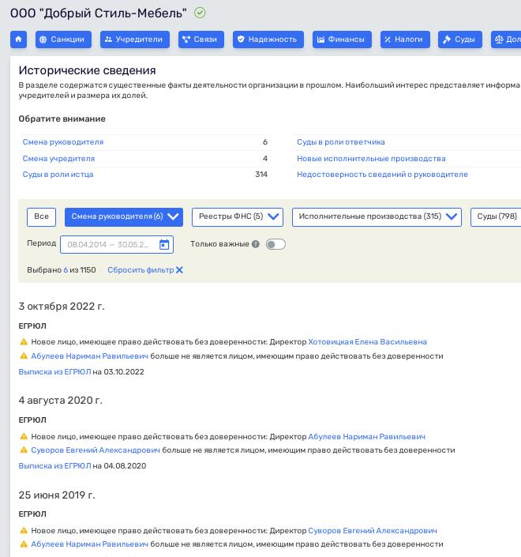The width and height of the screenshot is (521, 557).
Task: Open the Налоги tab
Action: pyautogui.click(x=405, y=39)
